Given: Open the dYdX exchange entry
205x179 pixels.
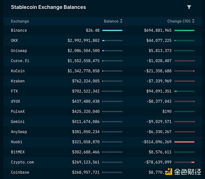Looking at the screenshot, I should pyautogui.click(x=16, y=101).
